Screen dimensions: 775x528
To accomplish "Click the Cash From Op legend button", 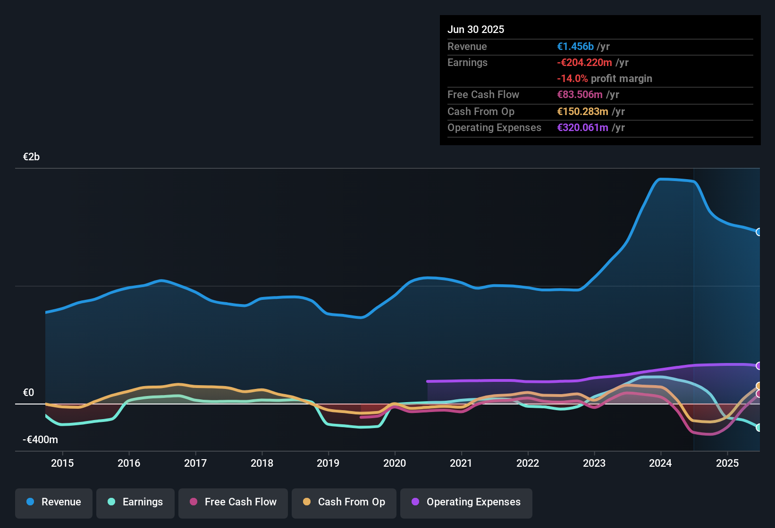I will point(344,502).
